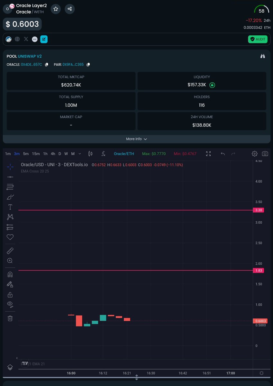Select the daily D timeframe
Viewport: 273px width, 386px height.
59,154
